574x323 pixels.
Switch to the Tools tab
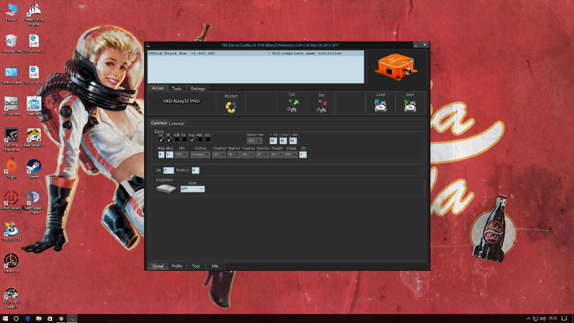coord(177,89)
